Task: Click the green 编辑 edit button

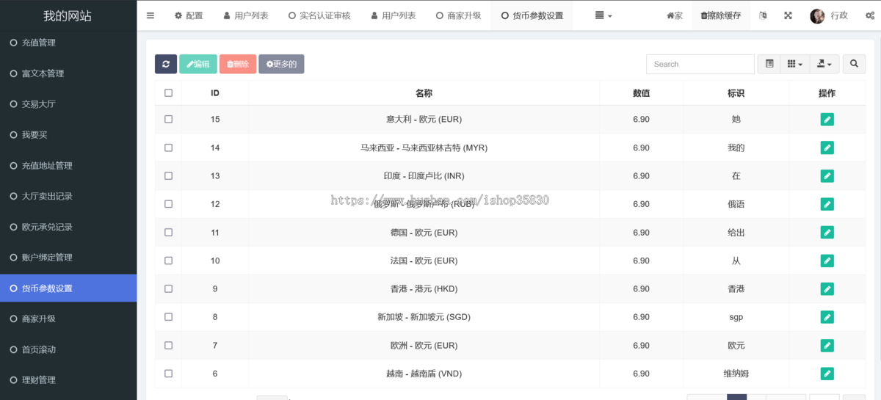Action: [198, 64]
